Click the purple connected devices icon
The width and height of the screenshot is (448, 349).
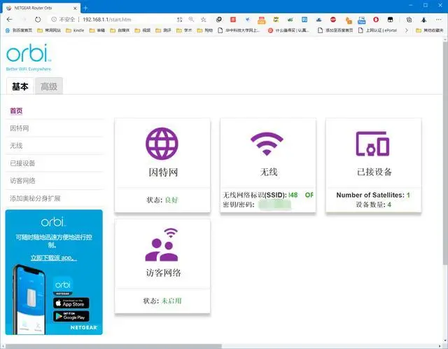pos(372,144)
